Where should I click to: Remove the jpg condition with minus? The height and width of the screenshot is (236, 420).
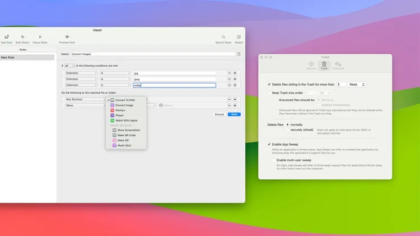click(x=229, y=73)
